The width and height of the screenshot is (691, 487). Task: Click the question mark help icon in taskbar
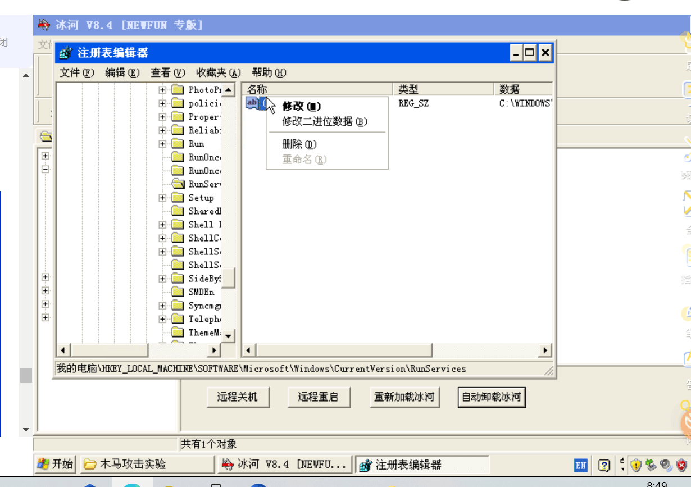coord(604,465)
